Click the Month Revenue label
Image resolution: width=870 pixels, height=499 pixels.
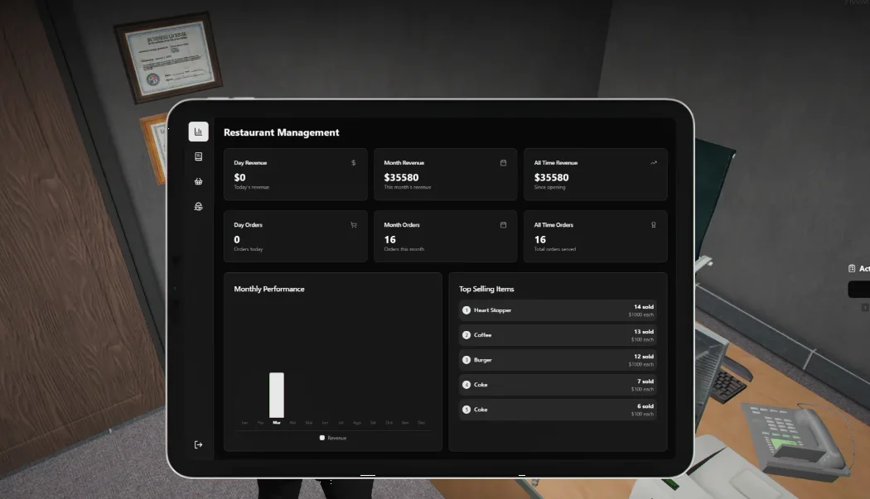tap(404, 163)
